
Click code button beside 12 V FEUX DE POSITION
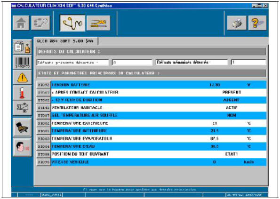pos(44,100)
